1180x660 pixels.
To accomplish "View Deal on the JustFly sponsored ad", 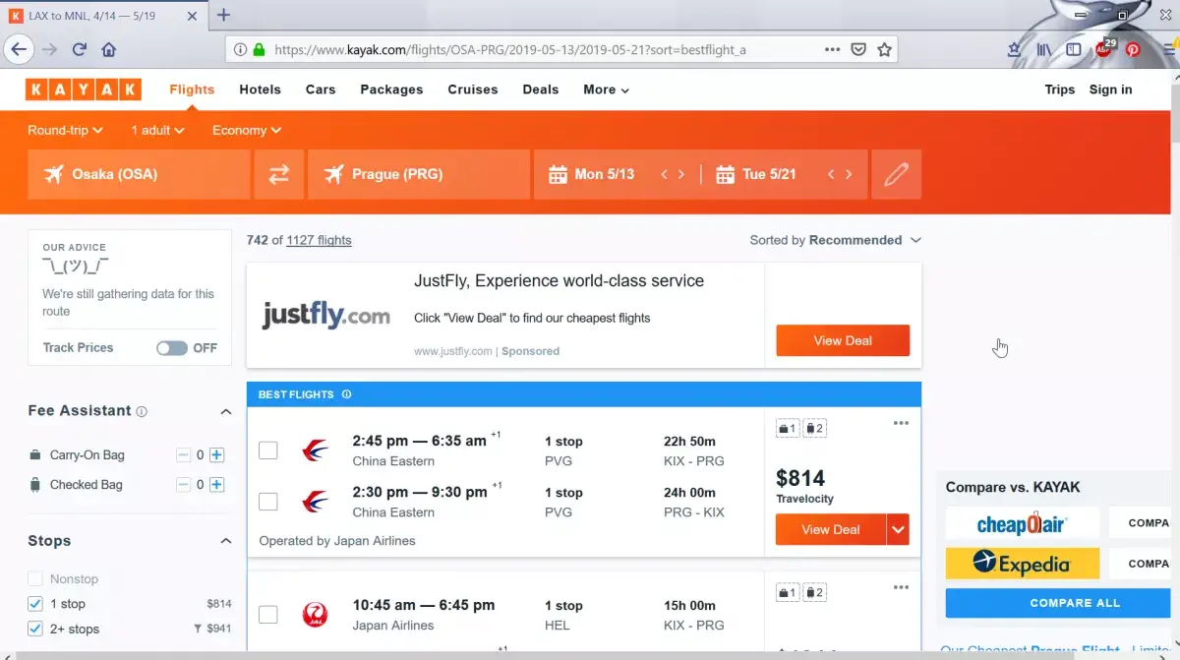I will [843, 340].
